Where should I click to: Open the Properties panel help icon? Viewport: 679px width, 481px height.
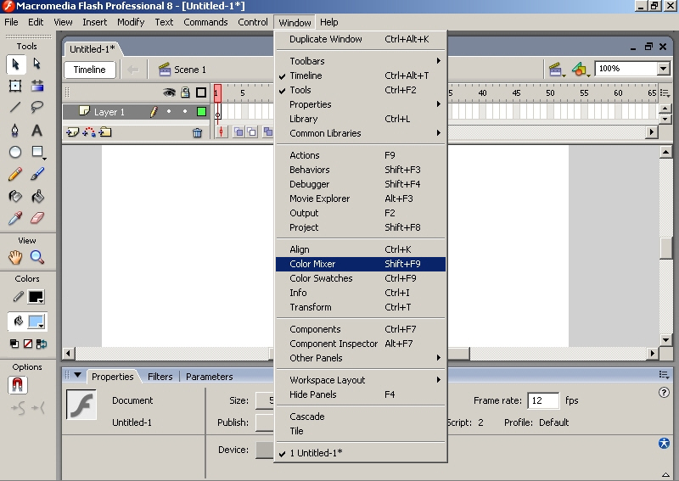point(664,393)
